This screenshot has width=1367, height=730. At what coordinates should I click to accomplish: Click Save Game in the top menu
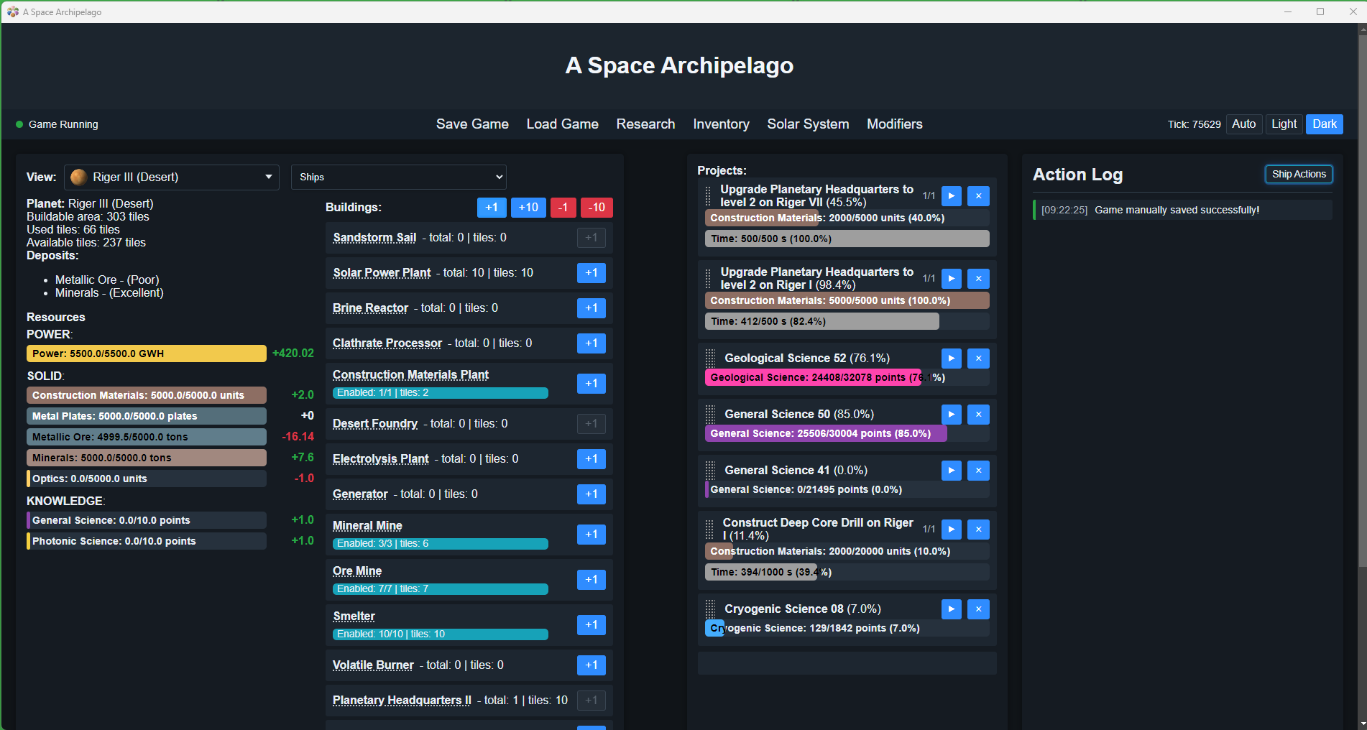[472, 124]
